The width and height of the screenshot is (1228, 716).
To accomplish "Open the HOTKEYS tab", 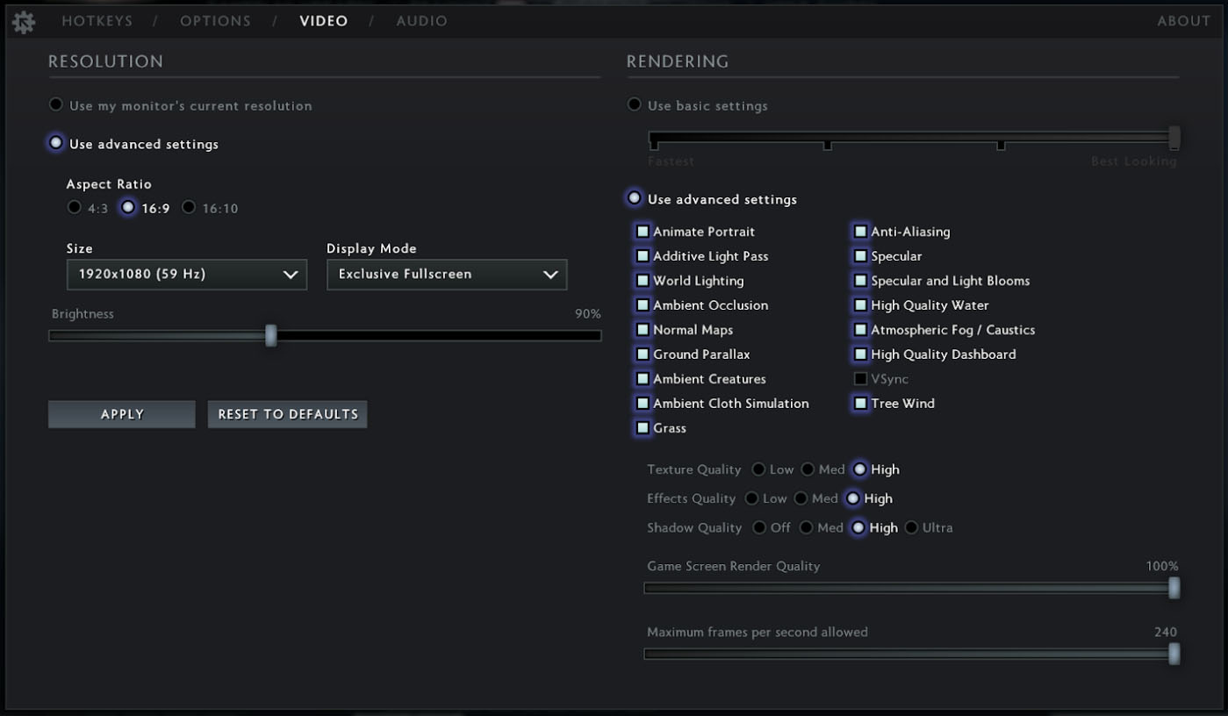I will pos(97,20).
